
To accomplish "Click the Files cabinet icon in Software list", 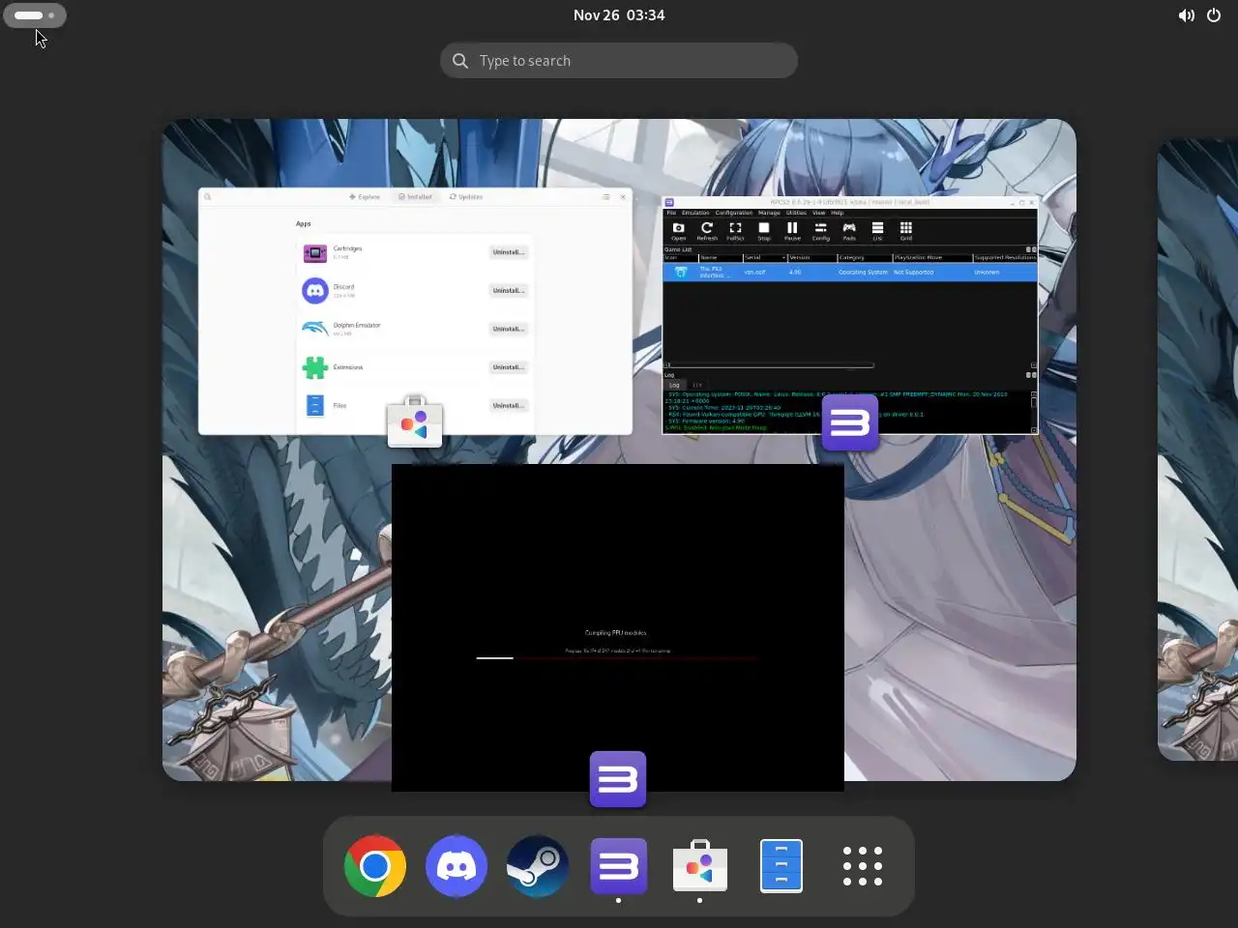I will (x=315, y=406).
